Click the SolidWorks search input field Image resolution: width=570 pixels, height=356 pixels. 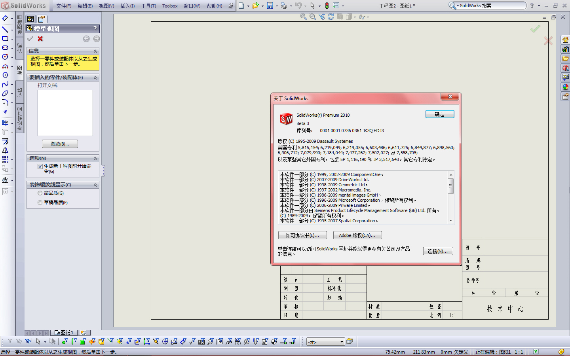(492, 6)
